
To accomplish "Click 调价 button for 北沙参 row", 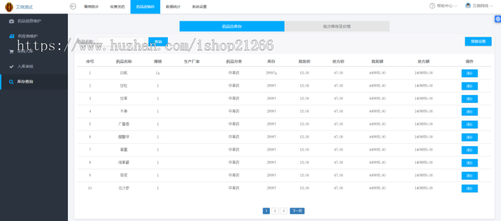I will coord(469,188).
